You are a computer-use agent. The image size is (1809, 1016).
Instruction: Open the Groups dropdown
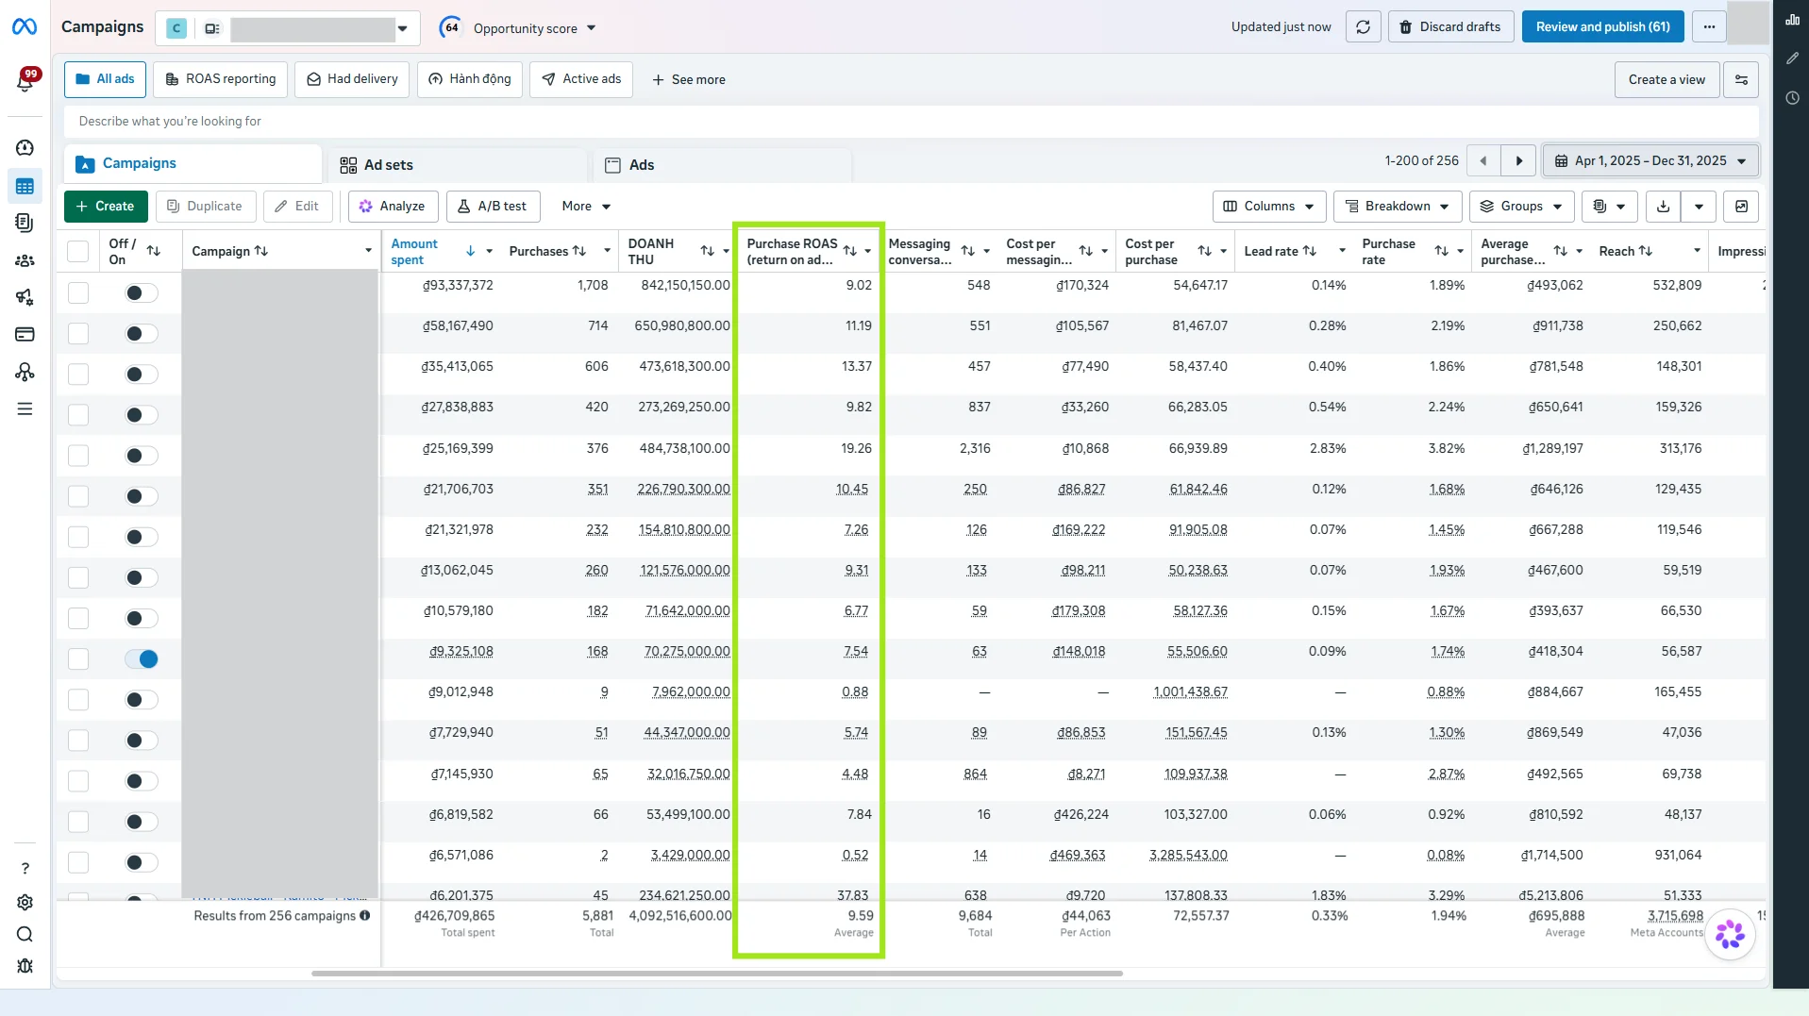[x=1520, y=207]
